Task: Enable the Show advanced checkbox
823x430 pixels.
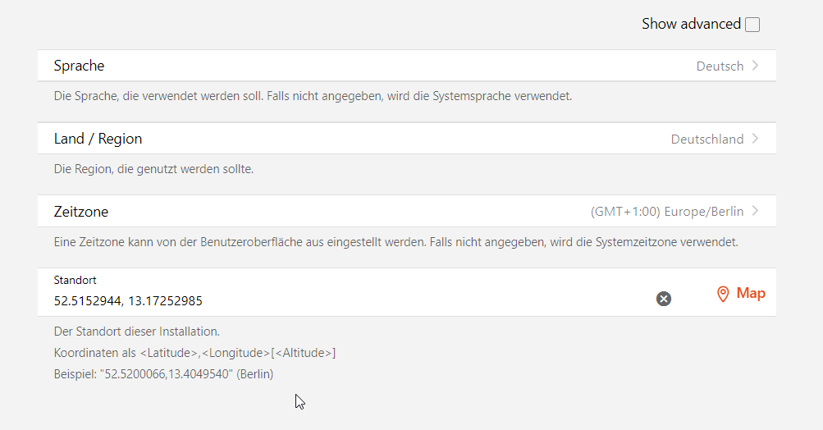Action: (752, 25)
